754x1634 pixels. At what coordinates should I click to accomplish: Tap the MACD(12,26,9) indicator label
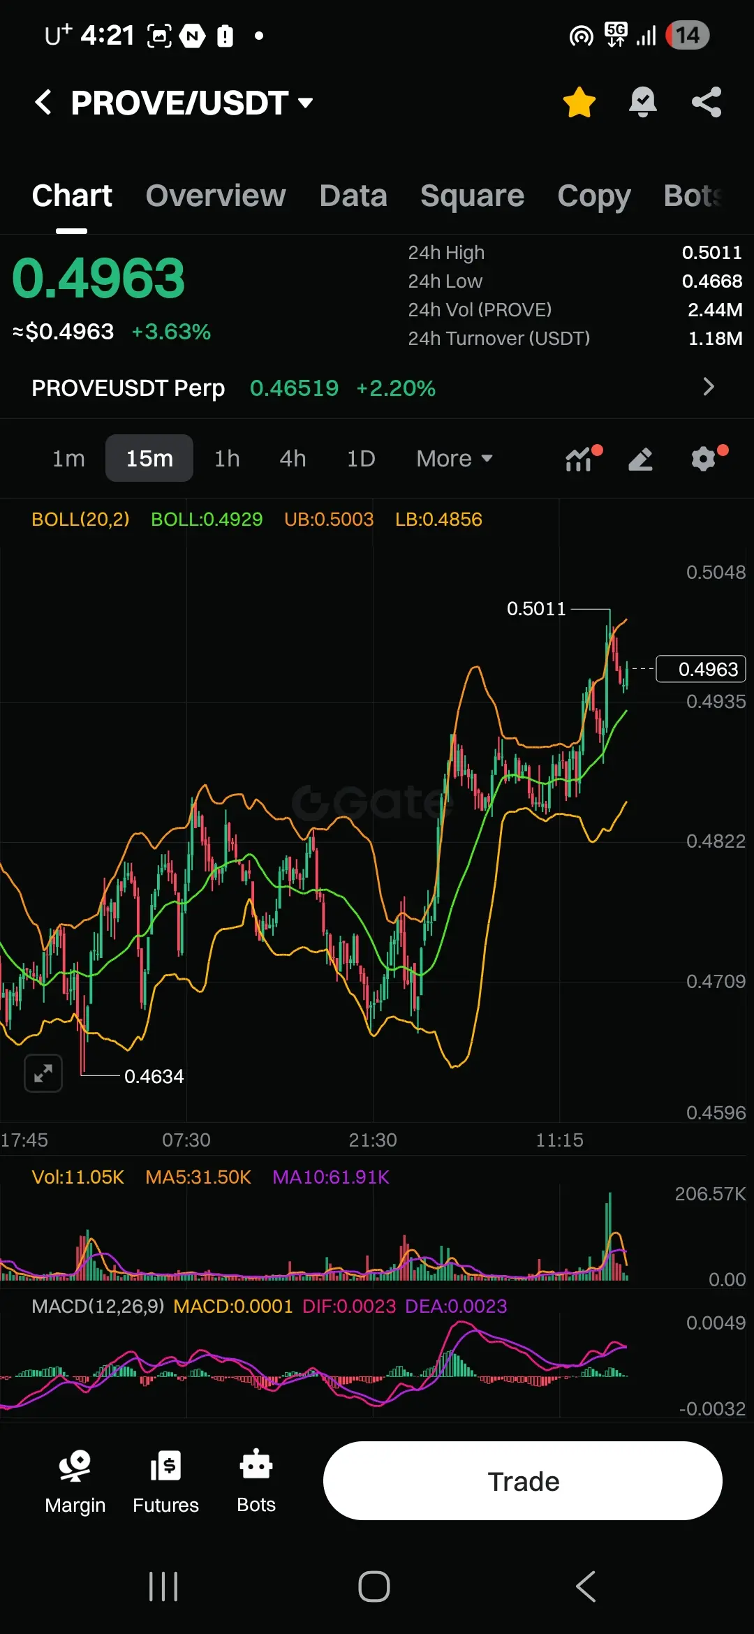click(98, 1306)
